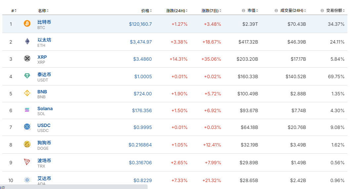Open the 以太坊 name link
Viewport: 356px width, 189px height.
[x=44, y=40]
